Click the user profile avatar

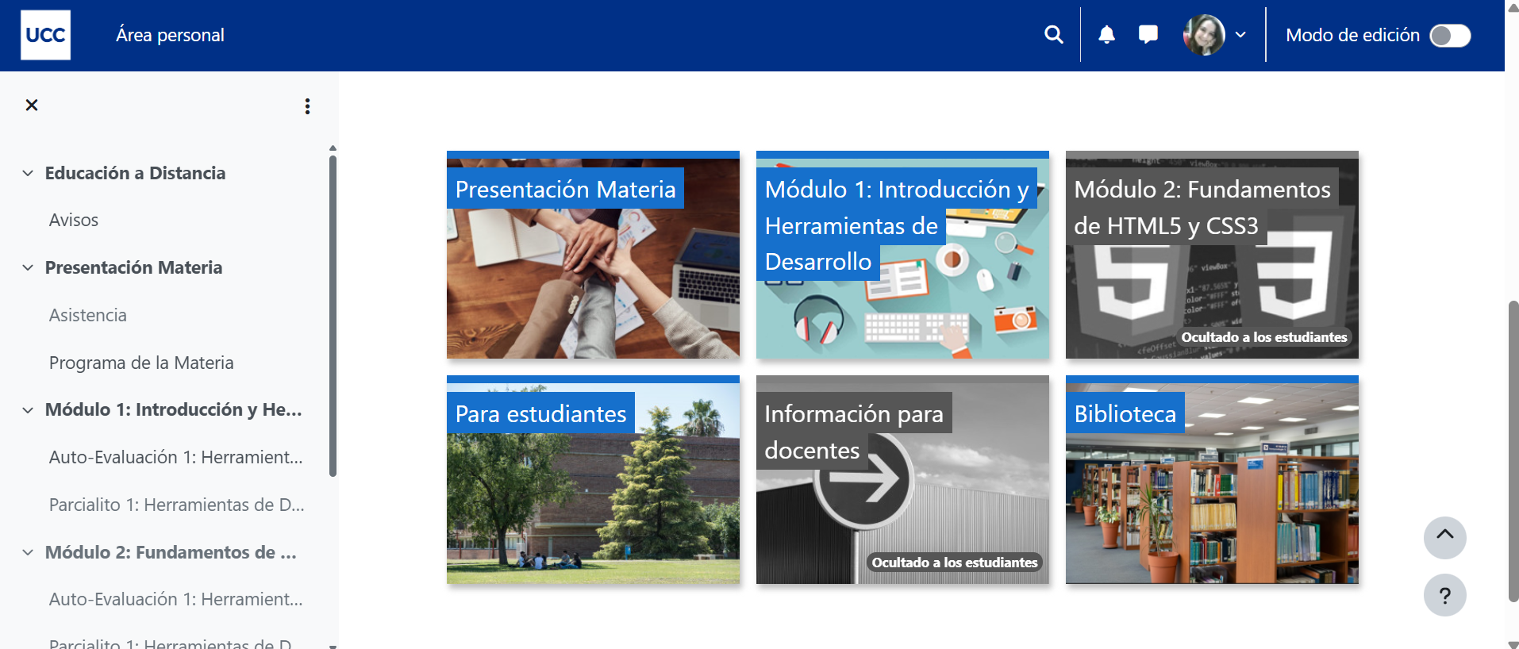[1203, 35]
